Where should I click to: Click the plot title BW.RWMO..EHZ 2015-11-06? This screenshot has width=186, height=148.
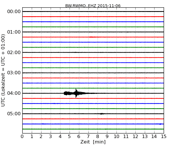pos(93,6)
